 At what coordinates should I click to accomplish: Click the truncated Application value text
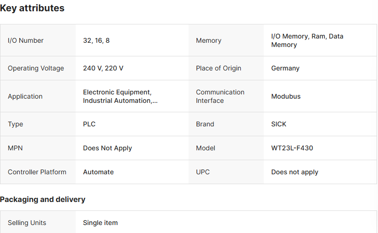point(120,96)
